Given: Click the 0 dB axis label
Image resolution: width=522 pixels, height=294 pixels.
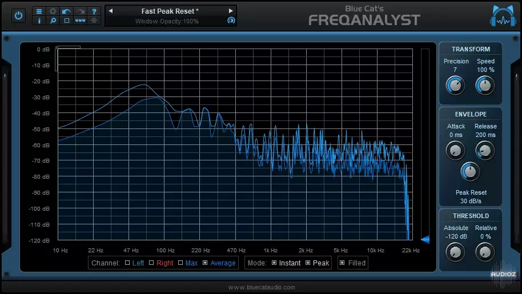Looking at the screenshot, I should (43, 49).
